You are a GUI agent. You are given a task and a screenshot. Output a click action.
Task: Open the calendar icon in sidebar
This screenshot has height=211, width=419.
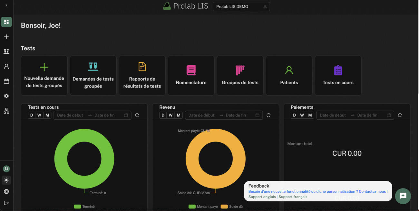[x=6, y=81]
